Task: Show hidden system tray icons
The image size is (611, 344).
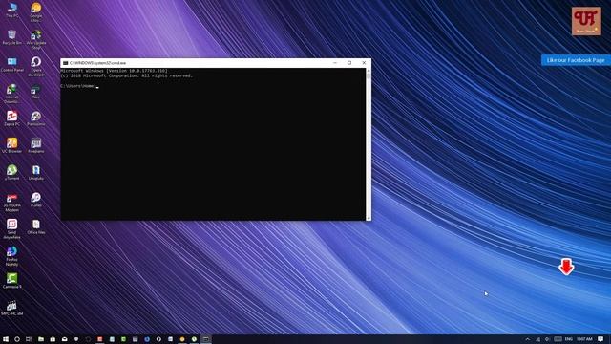Action: click(528, 339)
